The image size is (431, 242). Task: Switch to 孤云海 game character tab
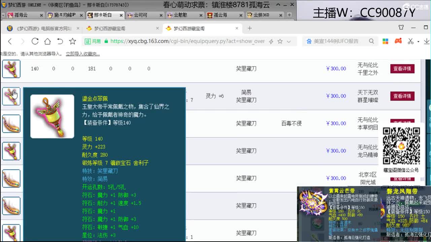(224, 15)
